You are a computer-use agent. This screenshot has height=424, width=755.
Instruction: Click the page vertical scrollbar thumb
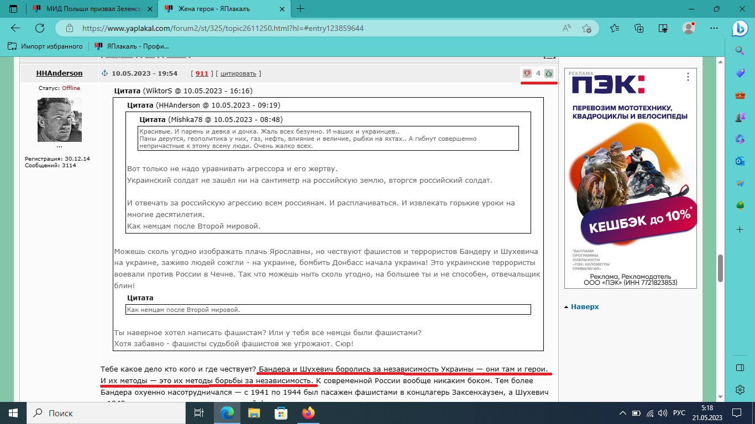click(x=720, y=268)
